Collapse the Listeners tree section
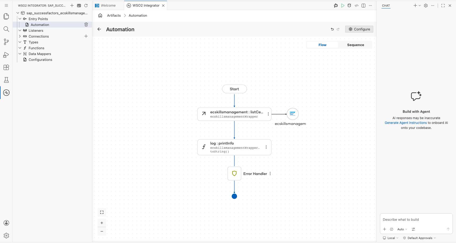Viewport: 456px width, 243px height. tap(20, 30)
